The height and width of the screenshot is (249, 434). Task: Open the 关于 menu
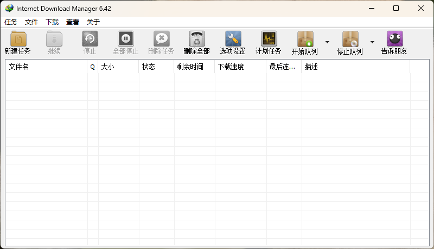[x=93, y=22]
